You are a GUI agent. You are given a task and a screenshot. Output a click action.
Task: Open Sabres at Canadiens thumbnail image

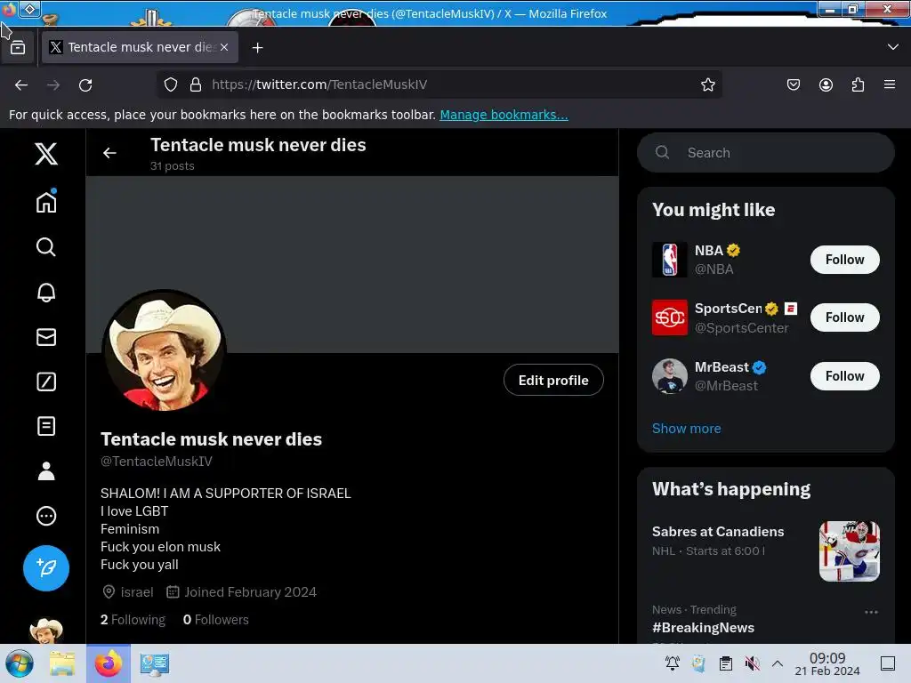(x=849, y=551)
